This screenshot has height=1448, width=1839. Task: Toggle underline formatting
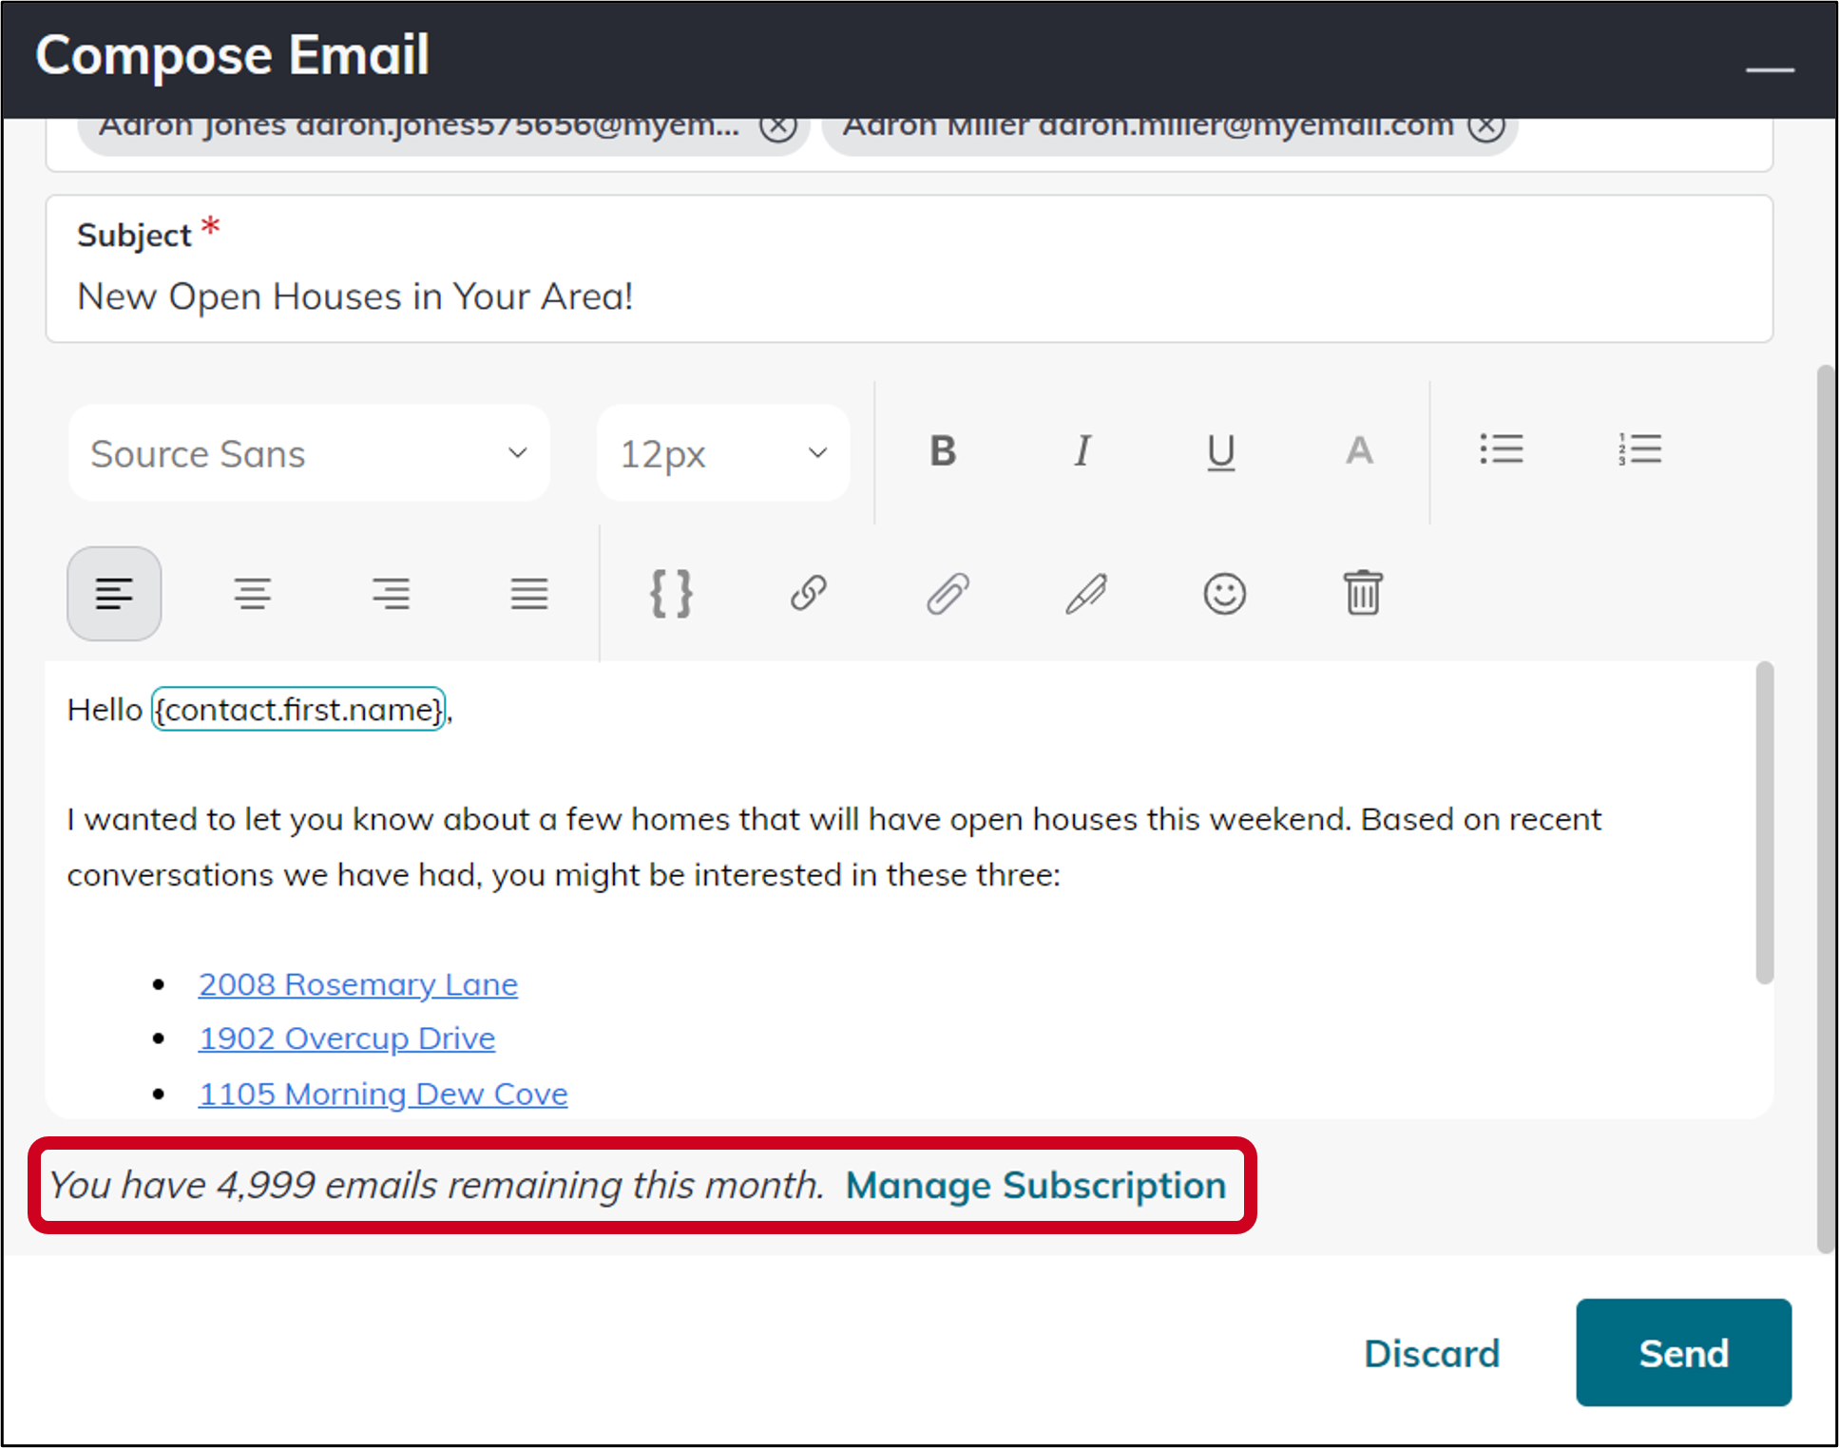[x=1221, y=451]
